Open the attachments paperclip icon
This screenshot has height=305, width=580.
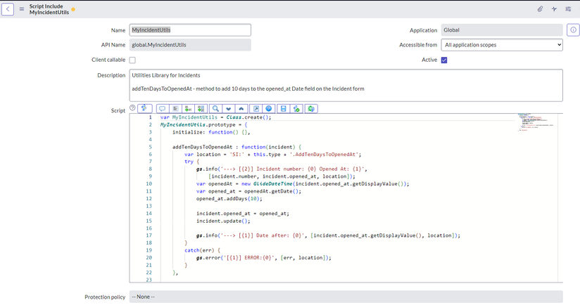point(540,9)
